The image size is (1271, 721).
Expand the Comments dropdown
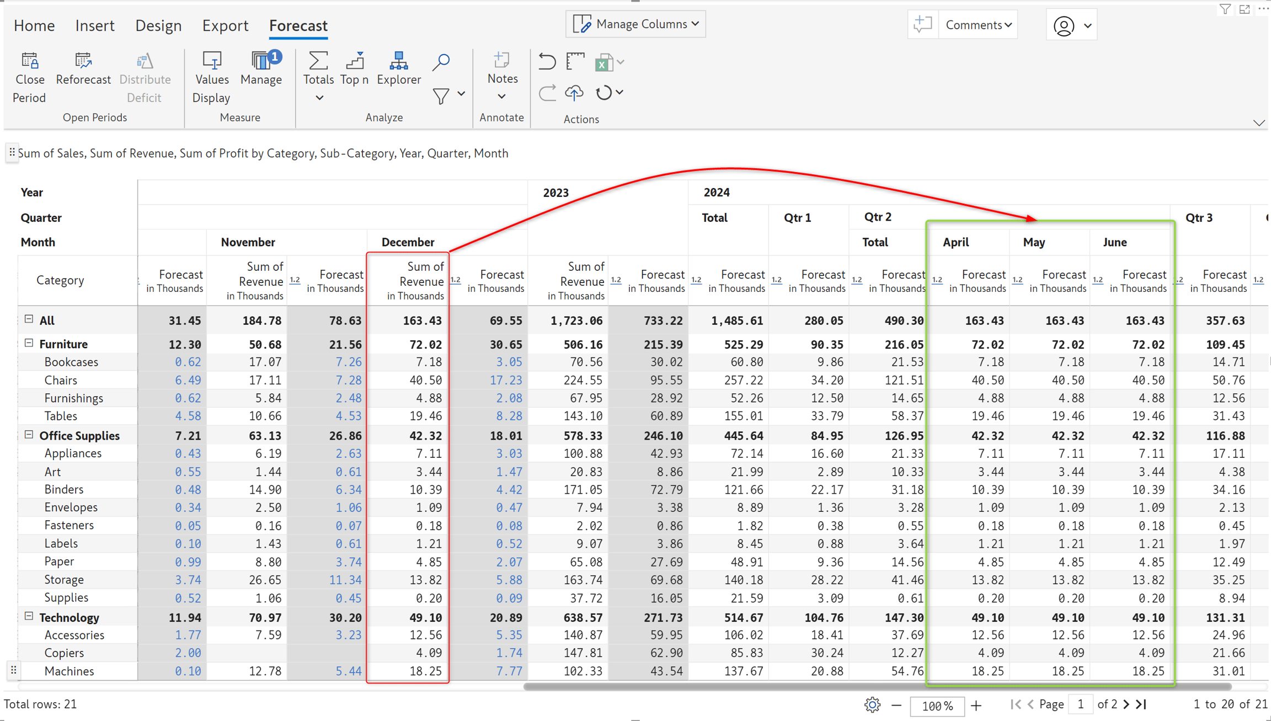(x=979, y=25)
